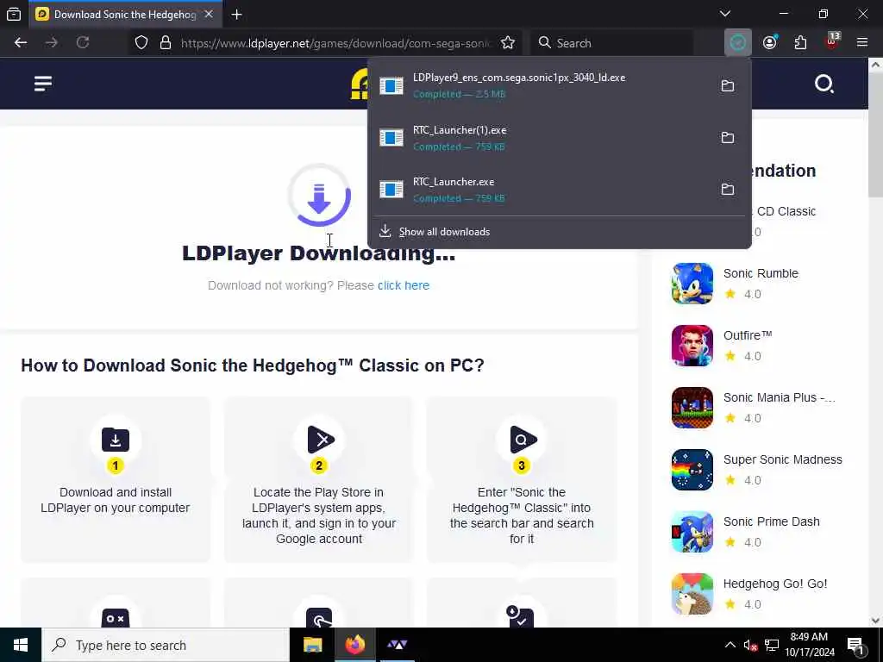The width and height of the screenshot is (883, 662).
Task: Open File Explorer from taskbar
Action: pos(312,645)
